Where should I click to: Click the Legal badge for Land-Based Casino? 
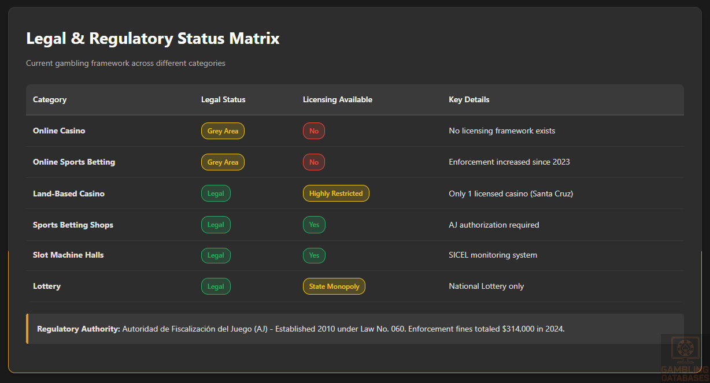pyautogui.click(x=216, y=194)
